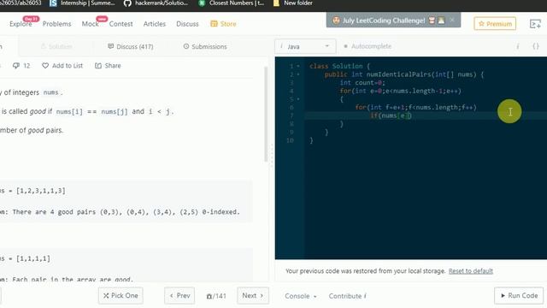Screen dimensions: 547x308
Task: Close the July LeetCoding Challenge banner
Action: tap(452, 20)
